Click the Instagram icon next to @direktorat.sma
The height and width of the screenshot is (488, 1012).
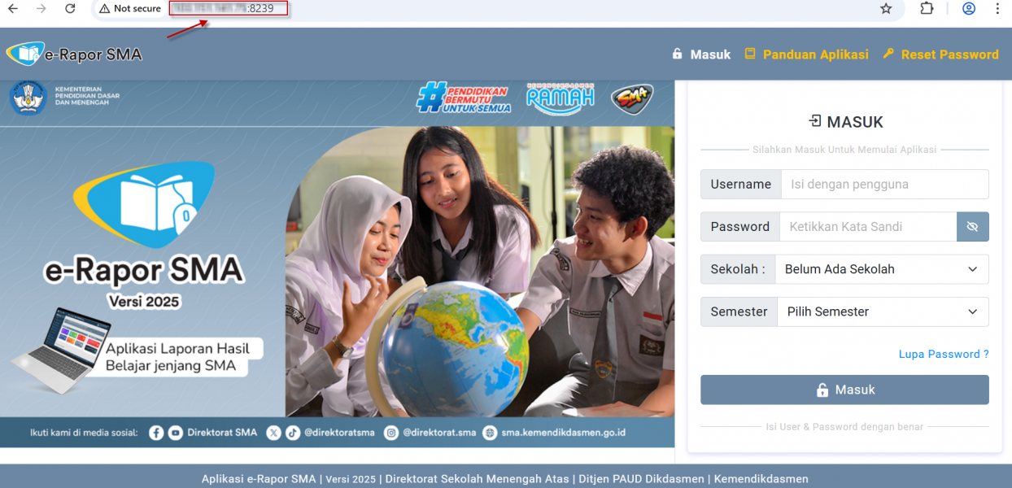click(391, 433)
